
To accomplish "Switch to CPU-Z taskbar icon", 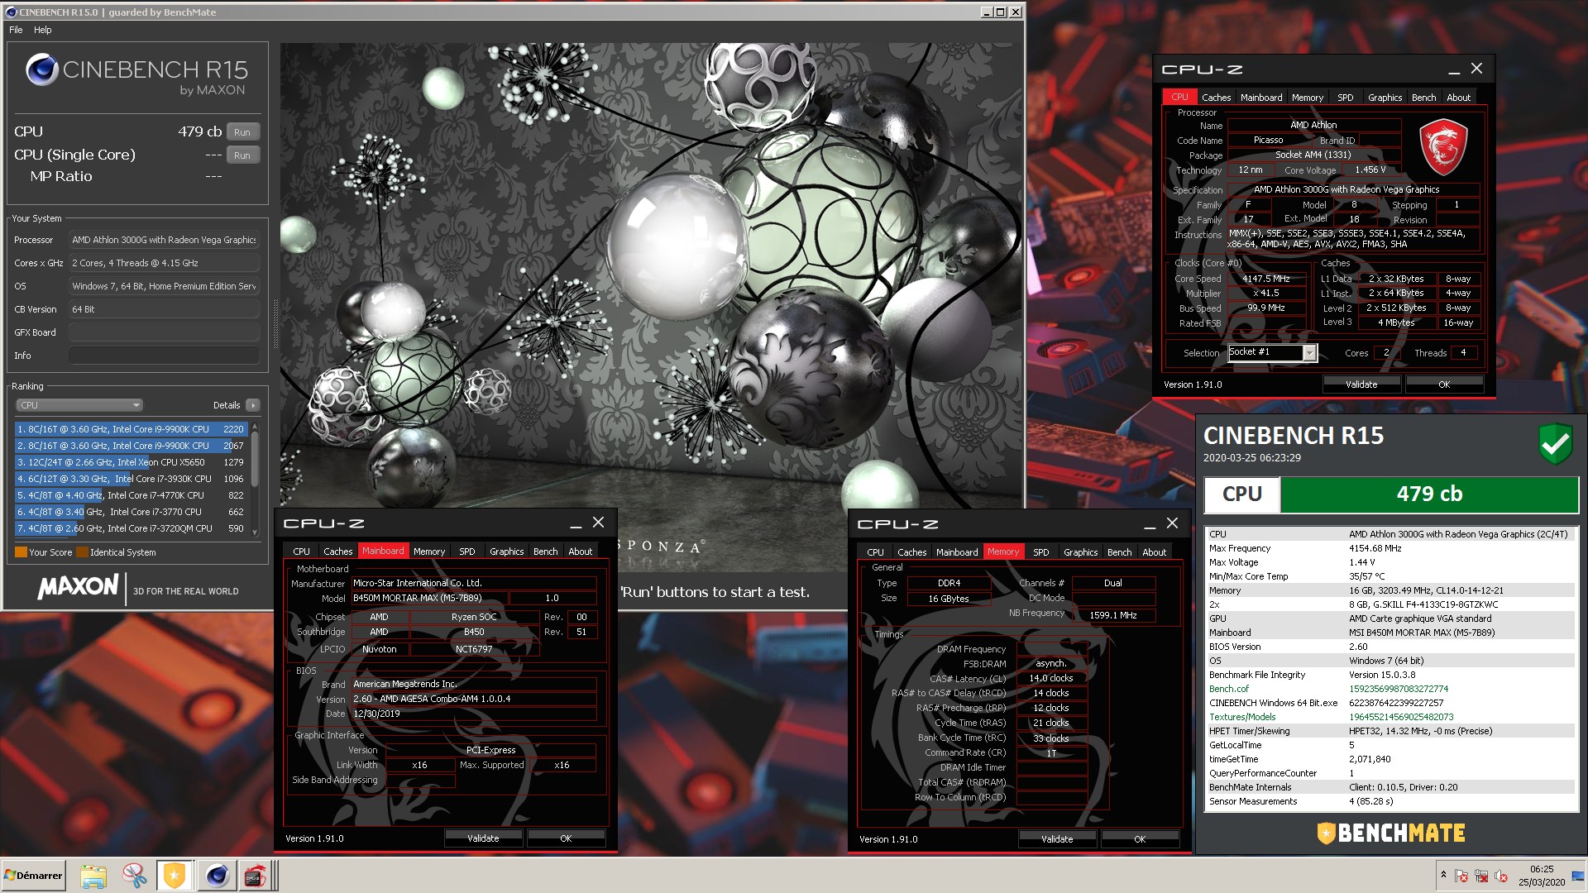I will click(256, 876).
